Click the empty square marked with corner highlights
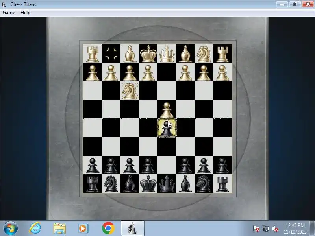Image resolution: width=315 pixels, height=236 pixels. [x=111, y=54]
